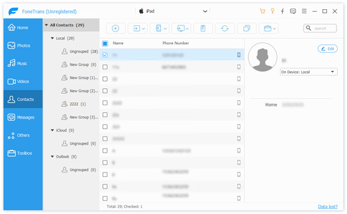This screenshot has height=214, width=347.
Task: Click the contact avatar picture
Action: coord(263,57)
